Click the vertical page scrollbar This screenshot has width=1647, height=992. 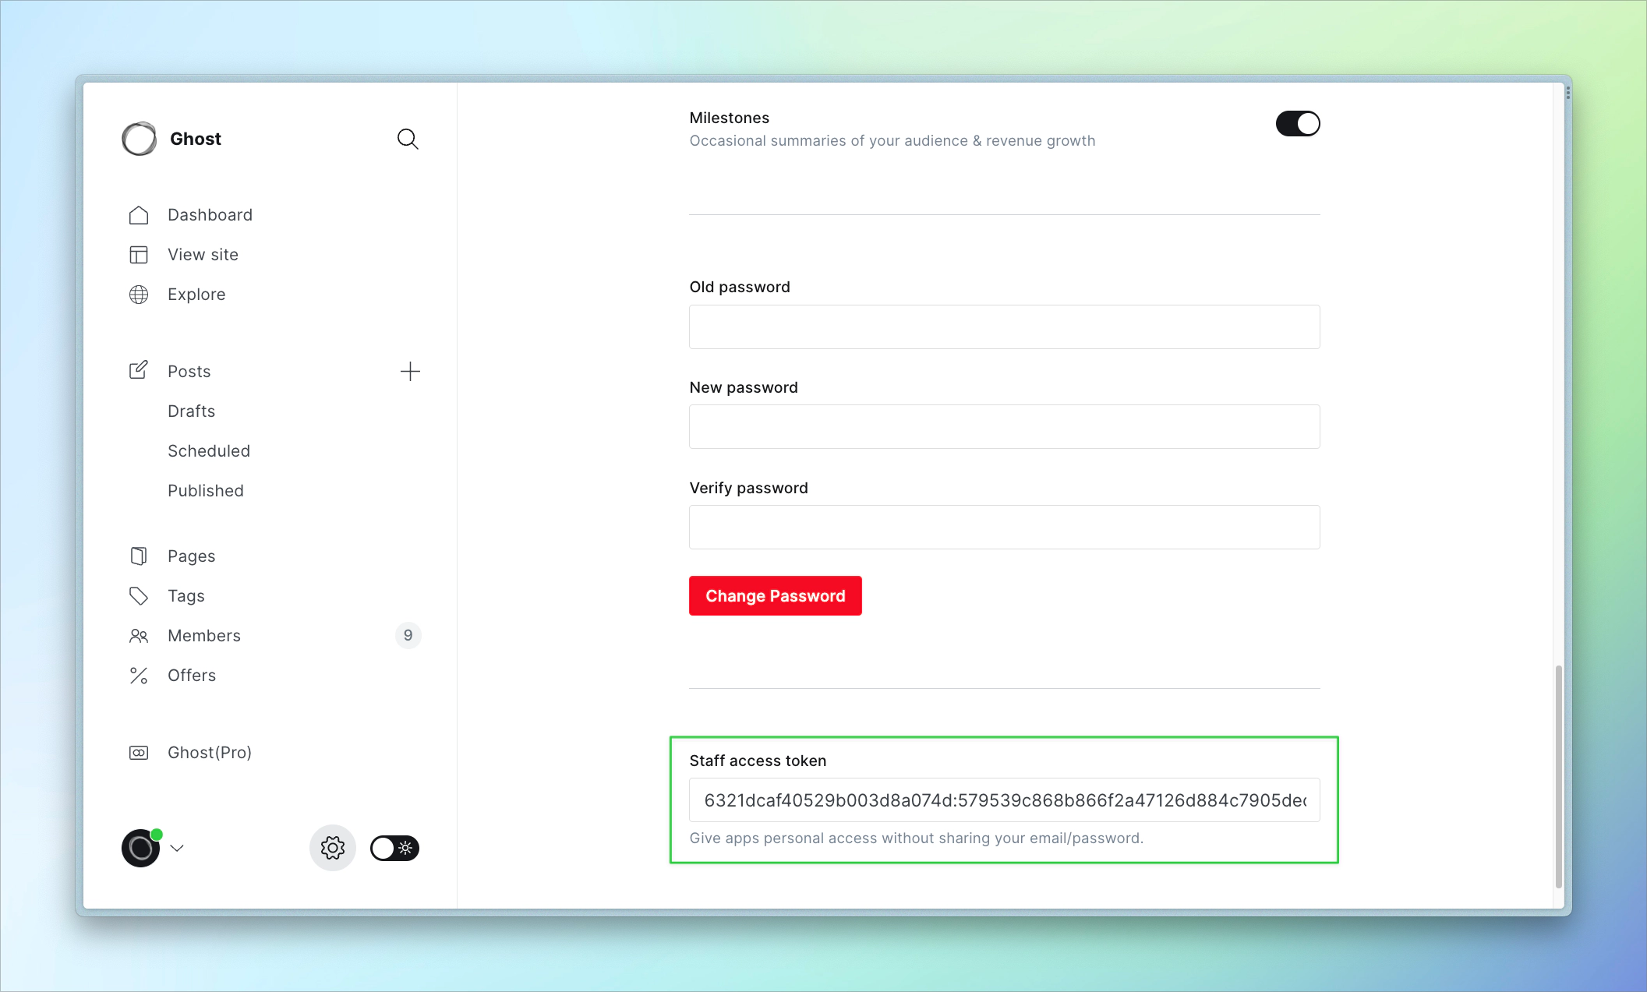click(x=1558, y=775)
